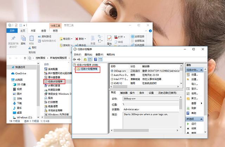
Task: Select 任务计划程序库 in the console tree
Action: 89,69
